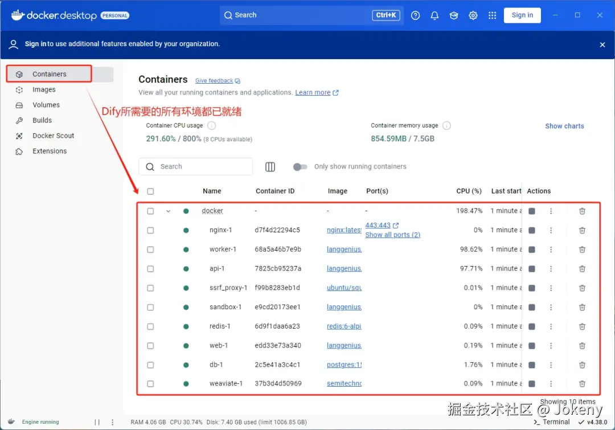Open Show all ports (2) link

[392, 235]
